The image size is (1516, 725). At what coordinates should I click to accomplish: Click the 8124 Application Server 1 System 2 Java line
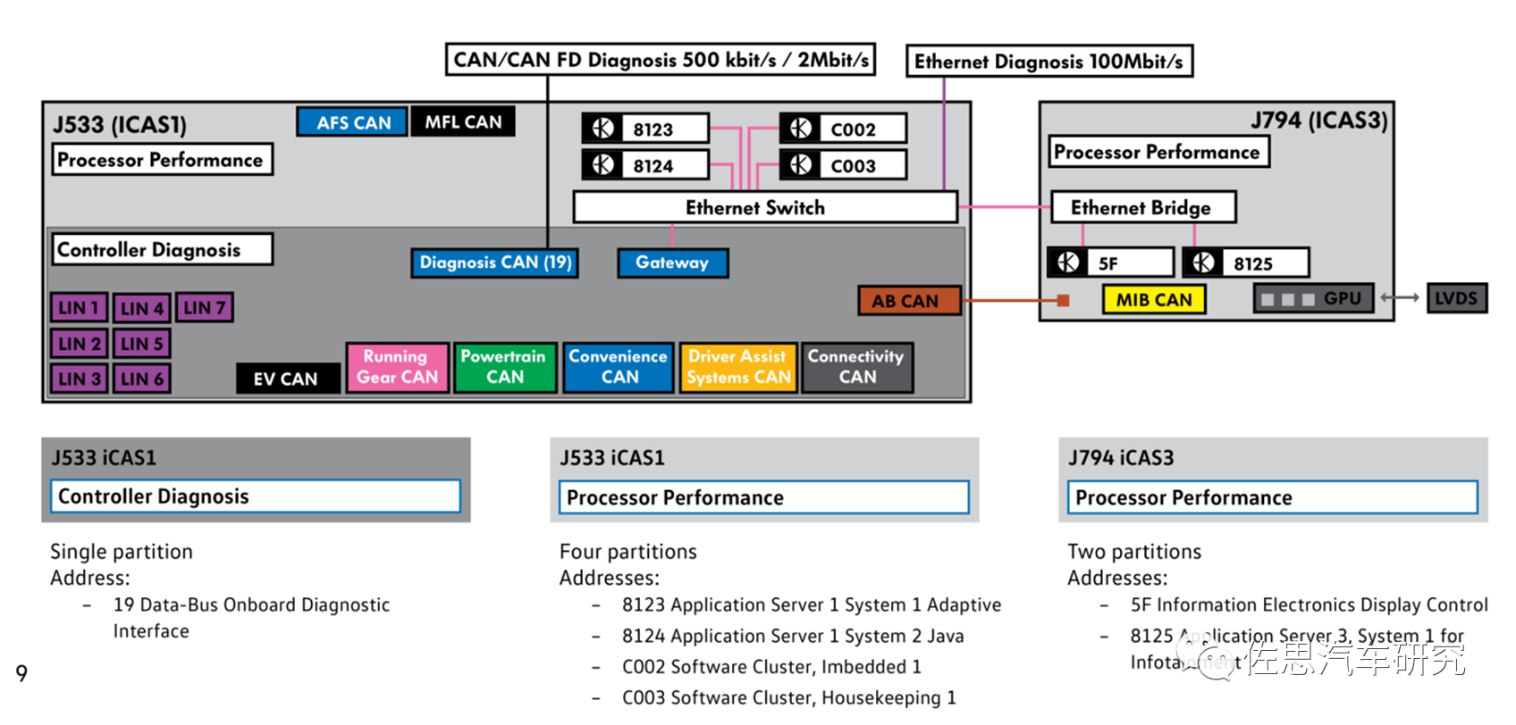pos(793,636)
